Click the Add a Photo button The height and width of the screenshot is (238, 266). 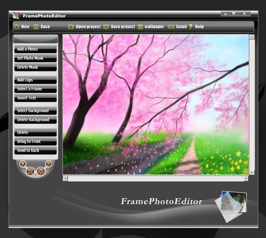pos(35,49)
